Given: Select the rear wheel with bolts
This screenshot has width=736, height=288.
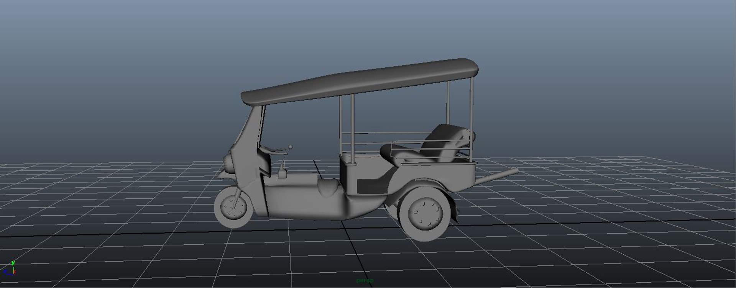Looking at the screenshot, I should point(425,213).
